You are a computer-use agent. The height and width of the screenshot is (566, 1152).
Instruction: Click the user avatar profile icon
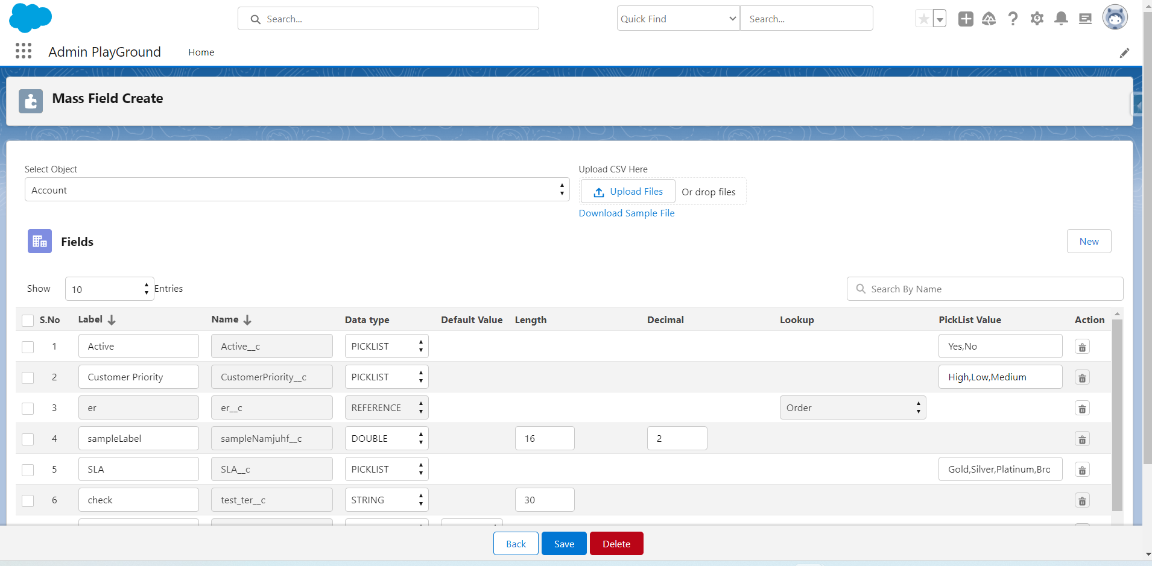tap(1115, 18)
